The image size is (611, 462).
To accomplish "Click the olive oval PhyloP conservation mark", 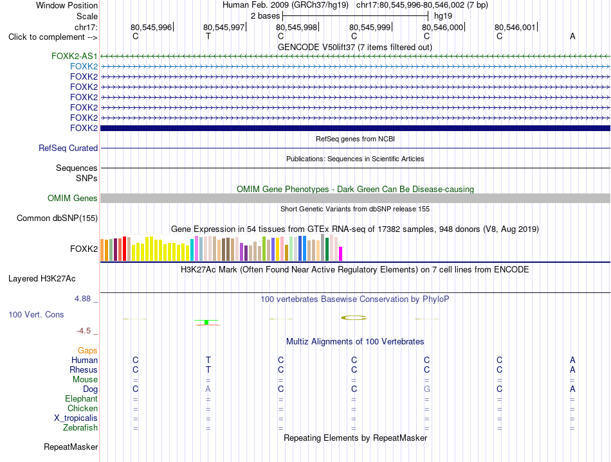I will coord(354,318).
